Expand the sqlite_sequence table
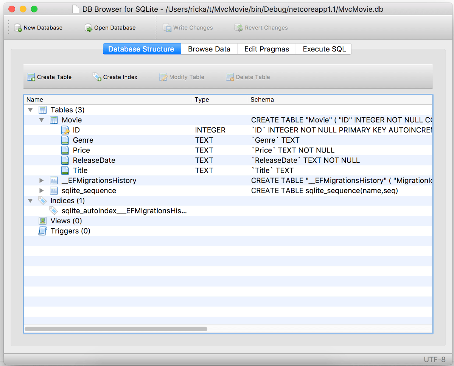Image resolution: width=454 pixels, height=366 pixels. (x=42, y=190)
